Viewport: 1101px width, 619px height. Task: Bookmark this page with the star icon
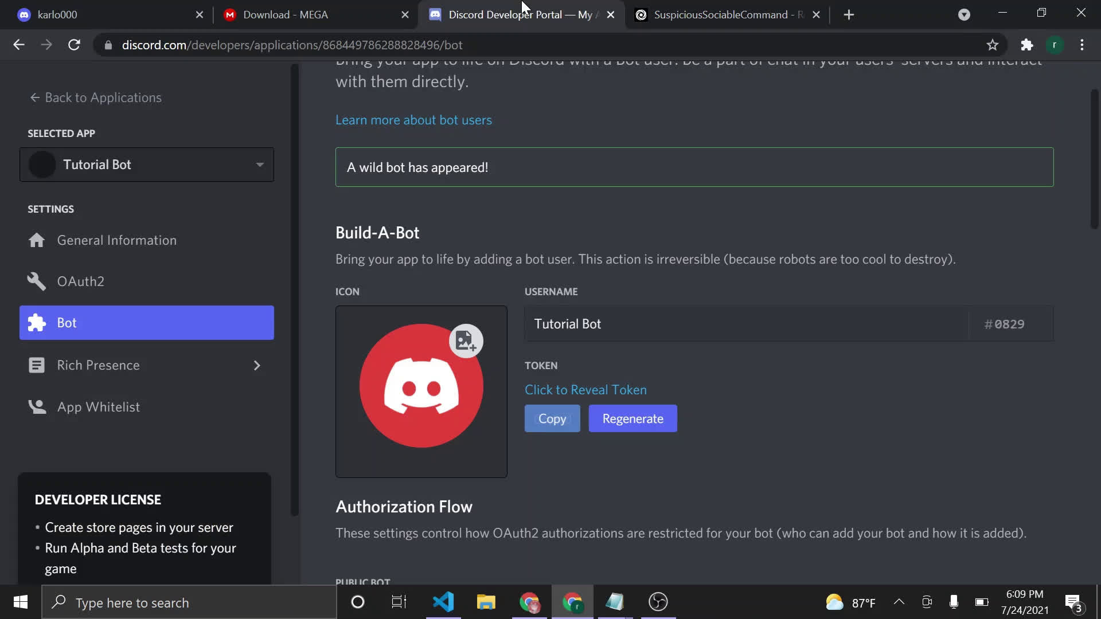[993, 45]
